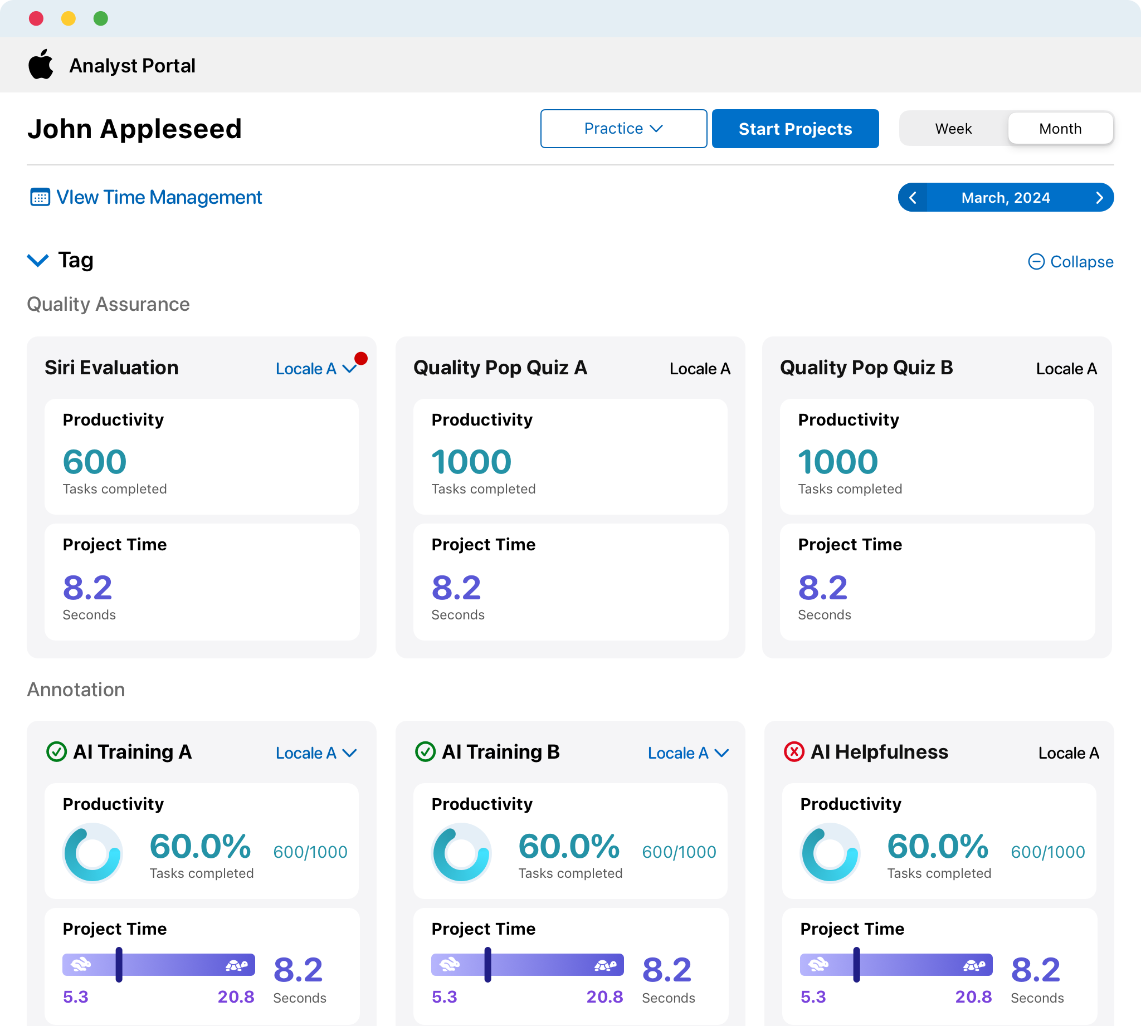Click the green maximize window button
Viewport: 1141px width, 1026px height.
pos(100,18)
